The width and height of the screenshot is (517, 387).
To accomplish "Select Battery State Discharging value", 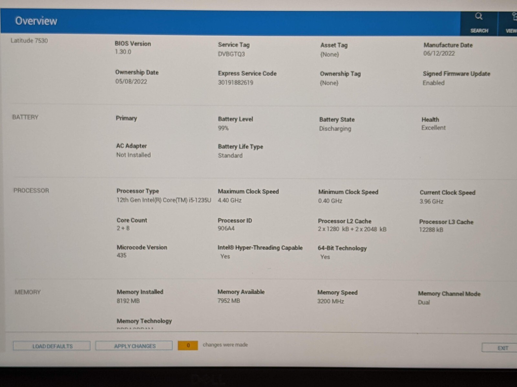I will click(x=335, y=129).
